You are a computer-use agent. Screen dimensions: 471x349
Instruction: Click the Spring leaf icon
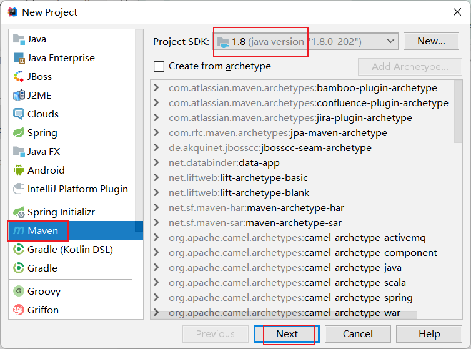click(x=19, y=132)
